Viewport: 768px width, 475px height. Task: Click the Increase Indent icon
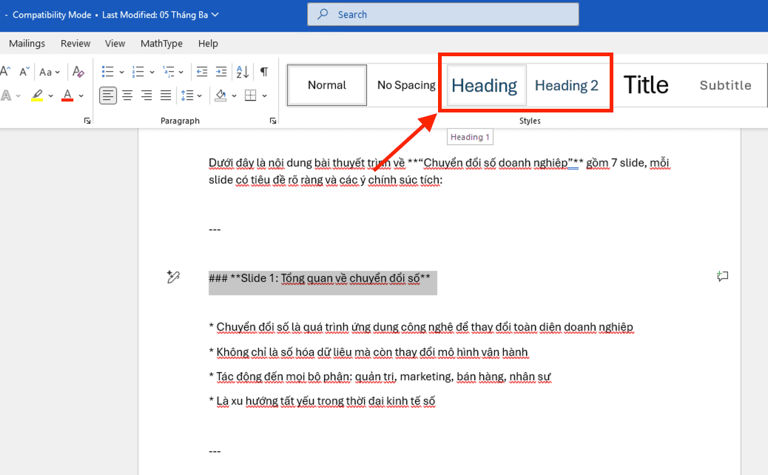pos(221,72)
